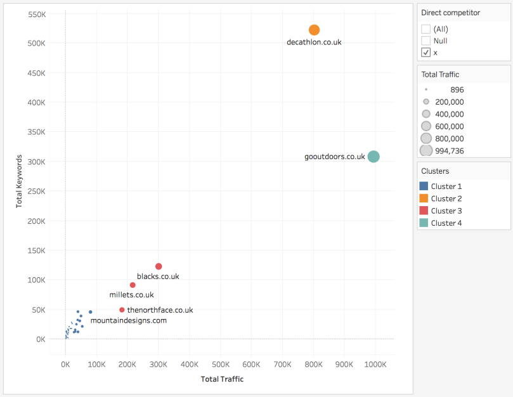The image size is (513, 397).
Task: Select the 400,000 size legend circle
Action: (426, 114)
